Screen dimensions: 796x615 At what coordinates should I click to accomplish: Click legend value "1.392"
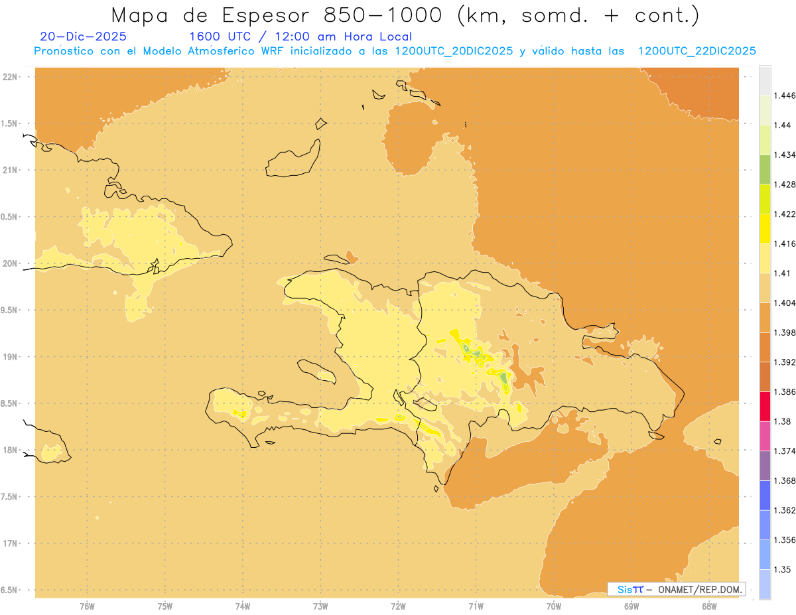pos(783,362)
